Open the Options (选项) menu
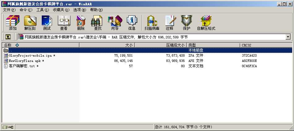The image size is (294, 131). point(80,10)
